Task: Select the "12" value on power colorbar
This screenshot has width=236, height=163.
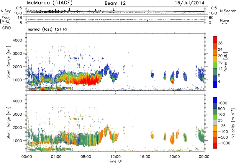Action: [x=220, y=69]
